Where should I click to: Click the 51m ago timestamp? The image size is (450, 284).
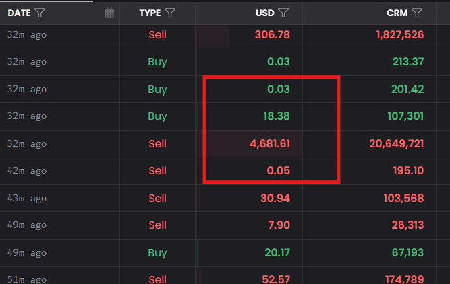coord(27,279)
